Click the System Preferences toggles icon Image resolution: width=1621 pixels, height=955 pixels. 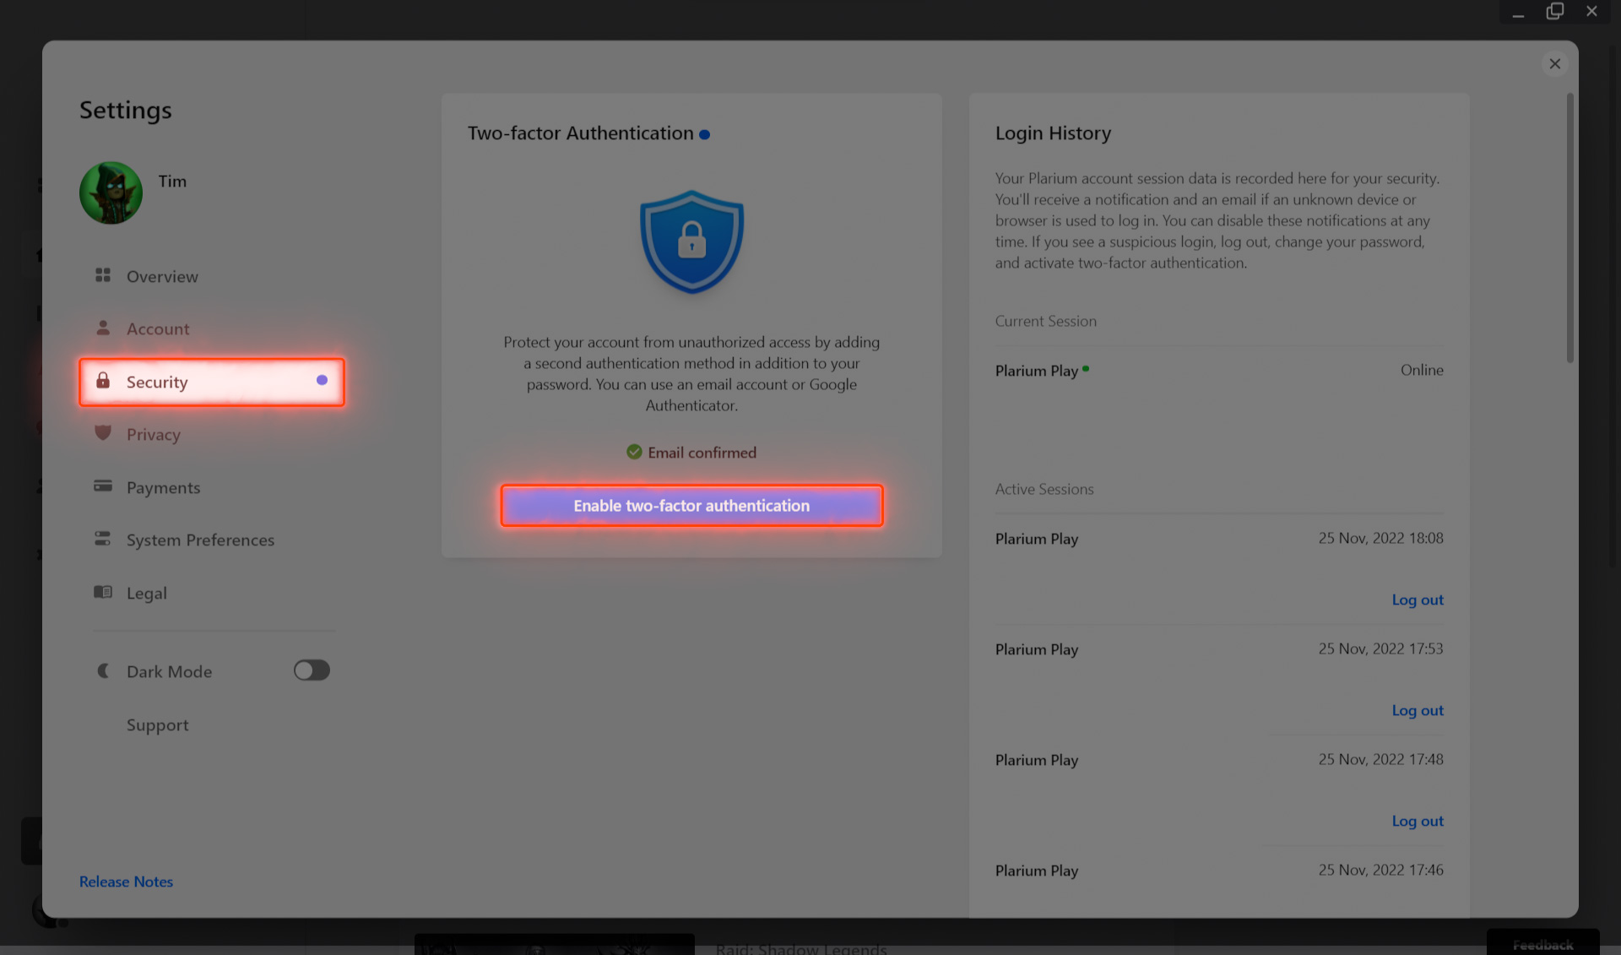[x=103, y=539]
